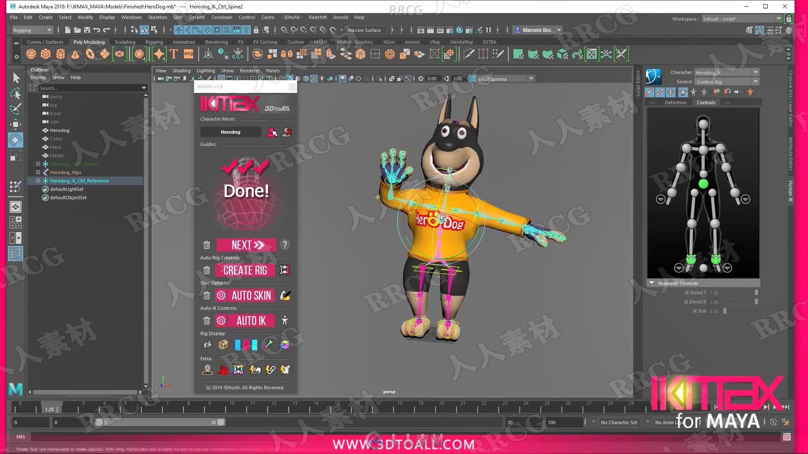The width and height of the screenshot is (808, 454).
Task: Expand Herodog_IK_Ctrl_Reference in Outliner
Action: pos(38,181)
